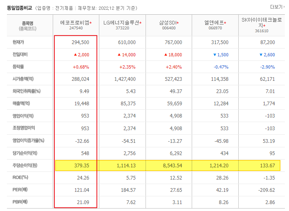Select market cap value 1,427,400

coord(125,79)
